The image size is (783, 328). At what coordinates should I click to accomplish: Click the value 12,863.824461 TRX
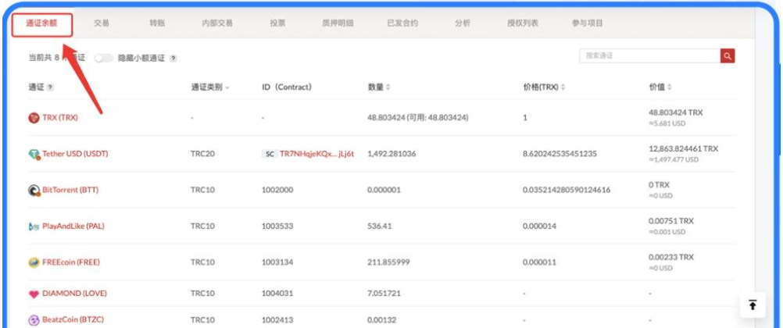tap(683, 149)
